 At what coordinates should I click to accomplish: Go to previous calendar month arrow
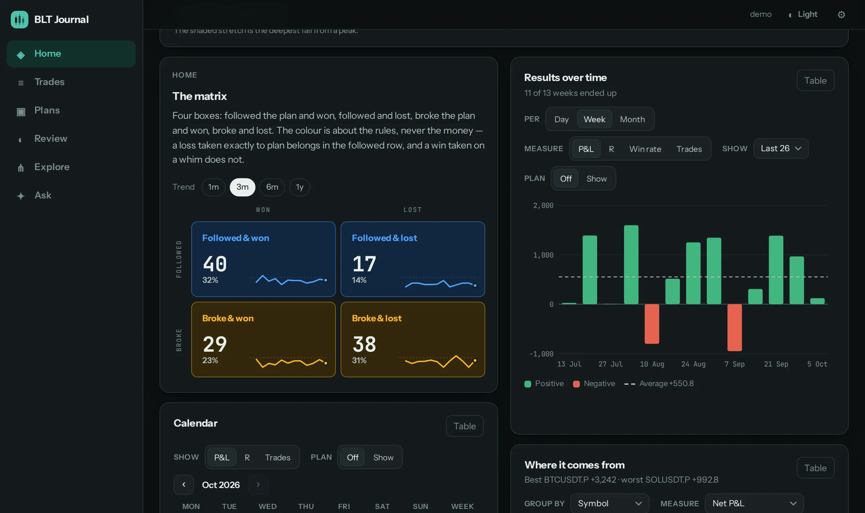[184, 485]
